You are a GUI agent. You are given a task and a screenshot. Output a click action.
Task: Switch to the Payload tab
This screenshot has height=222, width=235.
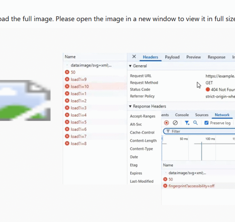[x=172, y=57]
